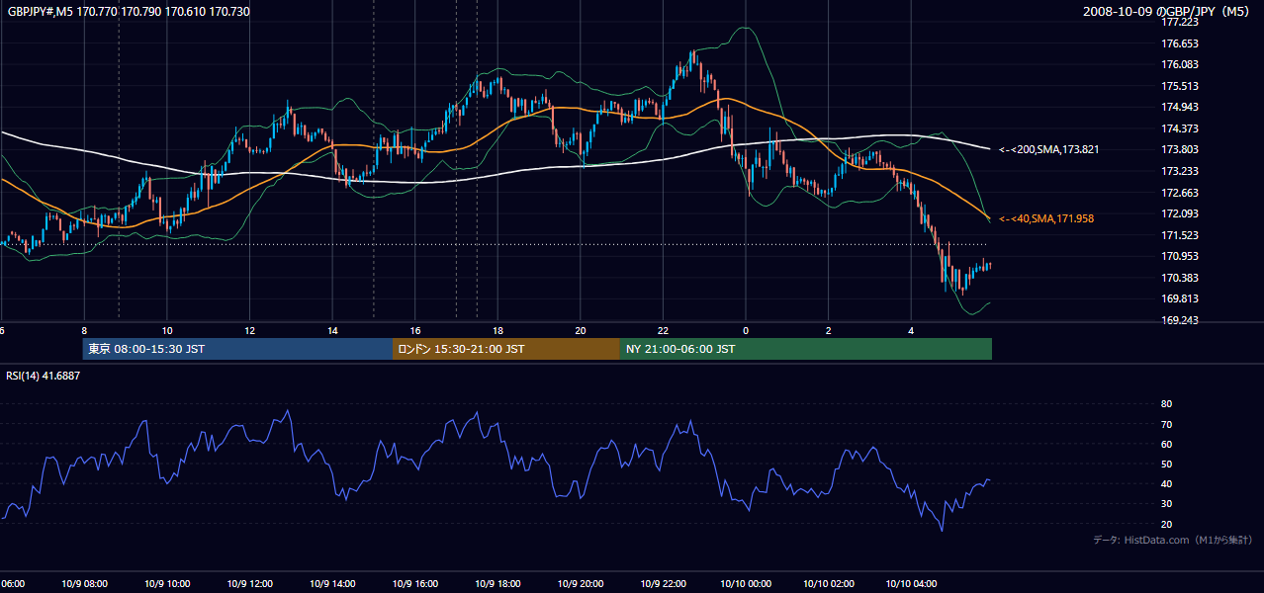Click price level 174.373 on axis
This screenshot has height=593, width=1264.
tap(1181, 128)
